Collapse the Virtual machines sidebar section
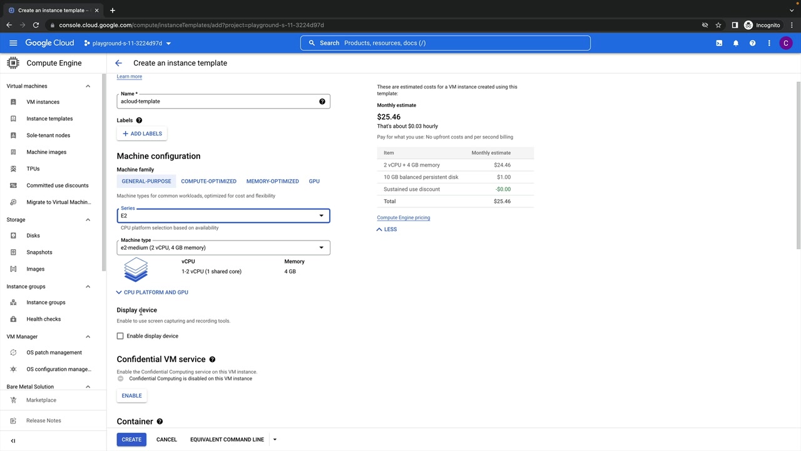This screenshot has width=801, height=451. point(88,86)
